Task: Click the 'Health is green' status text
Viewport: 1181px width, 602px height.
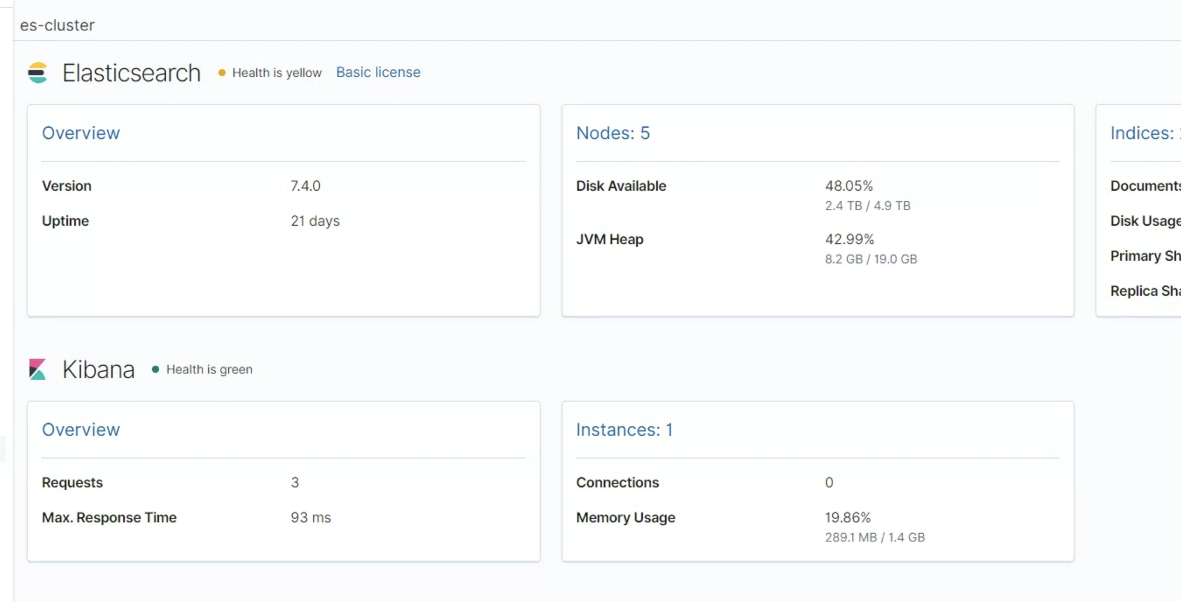Action: coord(209,369)
